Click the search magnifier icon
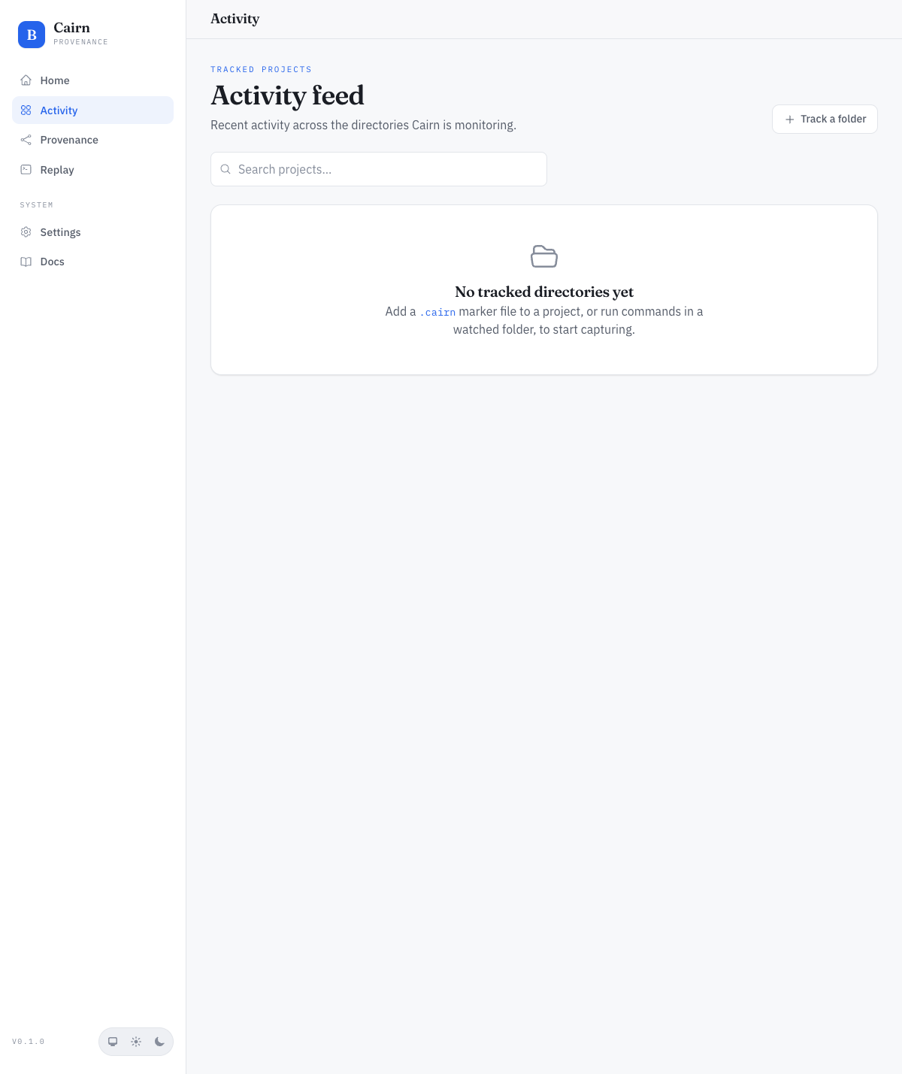902x1074 pixels. 225,169
